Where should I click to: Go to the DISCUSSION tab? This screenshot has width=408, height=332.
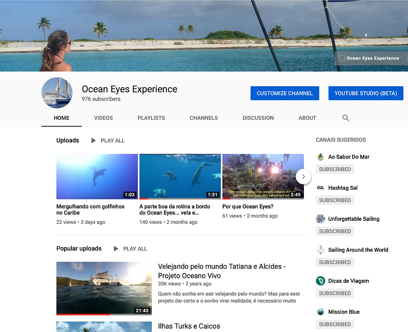(x=258, y=118)
